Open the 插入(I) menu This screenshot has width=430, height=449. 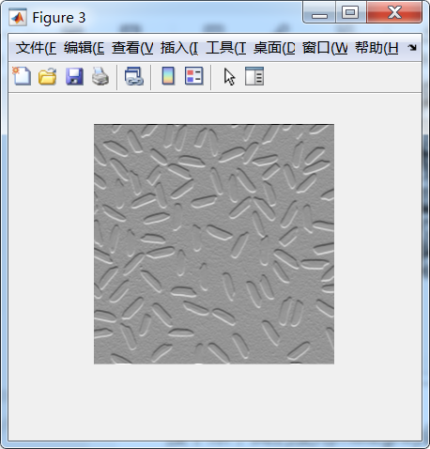tap(179, 48)
